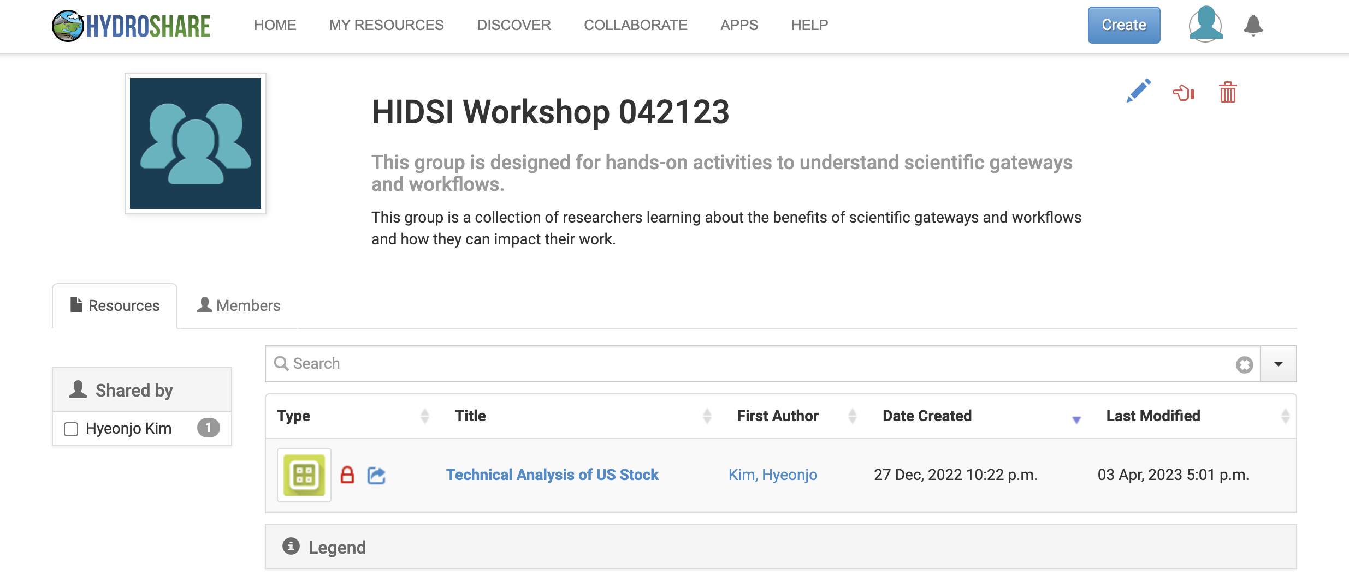1349x576 pixels.
Task: Open the HELP menu item
Action: [x=810, y=25]
